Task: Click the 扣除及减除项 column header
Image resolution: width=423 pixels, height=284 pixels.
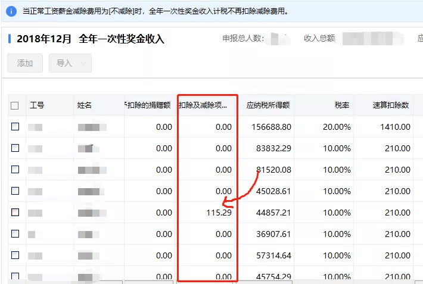Action: click(204, 105)
